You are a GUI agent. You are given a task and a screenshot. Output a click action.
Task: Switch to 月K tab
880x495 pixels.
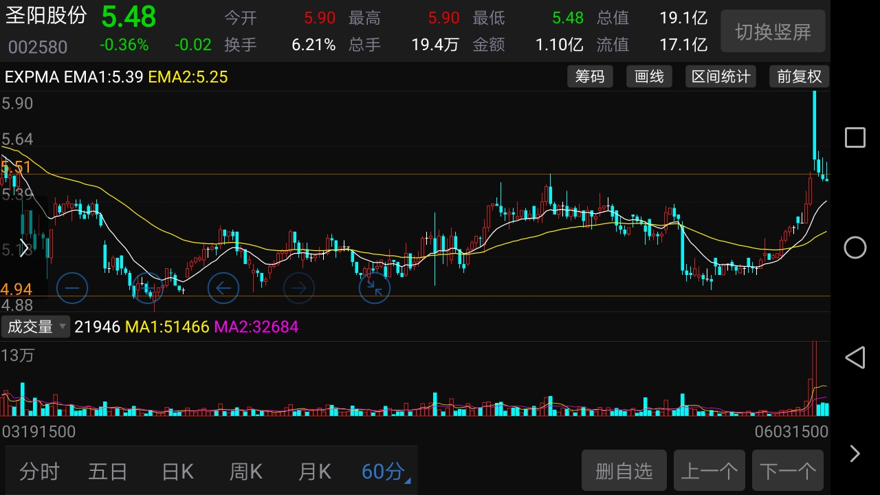point(315,472)
